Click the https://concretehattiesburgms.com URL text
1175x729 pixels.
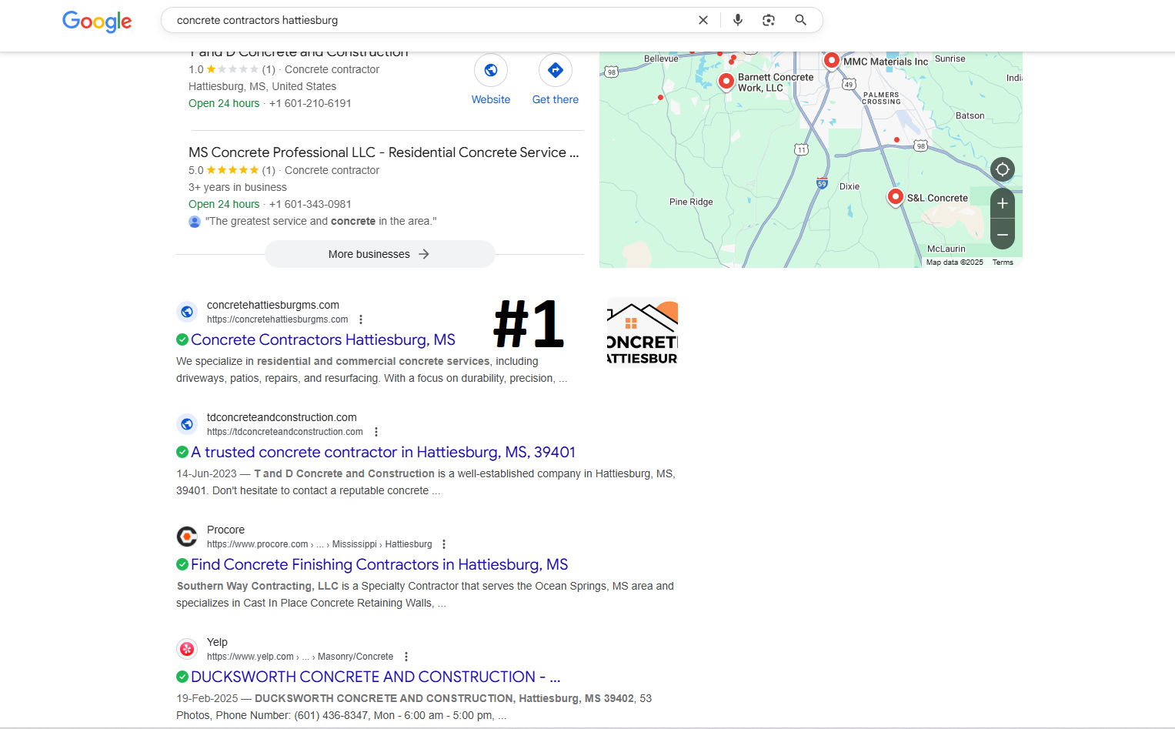click(277, 319)
